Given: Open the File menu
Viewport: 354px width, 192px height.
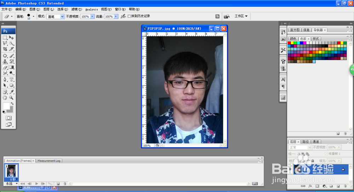Looking at the screenshot, I should pyautogui.click(x=6, y=9).
